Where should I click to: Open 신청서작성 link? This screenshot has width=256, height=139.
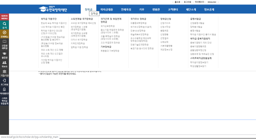(165, 27)
